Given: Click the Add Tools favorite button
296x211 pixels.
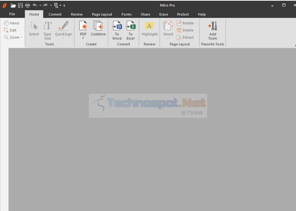Looking at the screenshot, I should (x=213, y=30).
